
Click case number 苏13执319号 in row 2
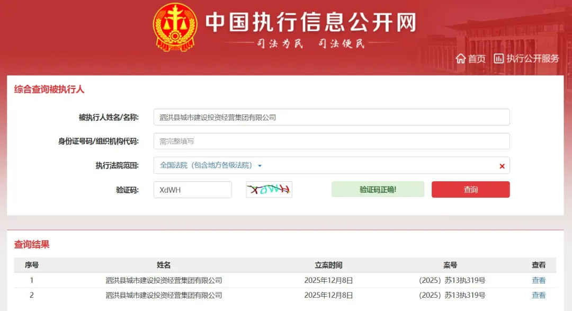coord(452,295)
